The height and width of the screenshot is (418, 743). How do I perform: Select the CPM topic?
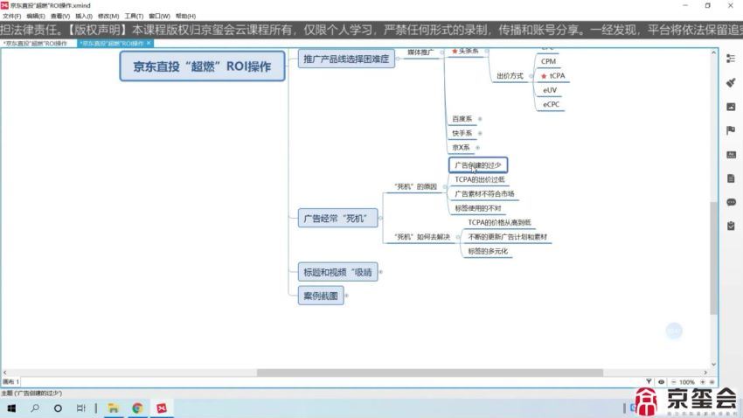tap(548, 61)
